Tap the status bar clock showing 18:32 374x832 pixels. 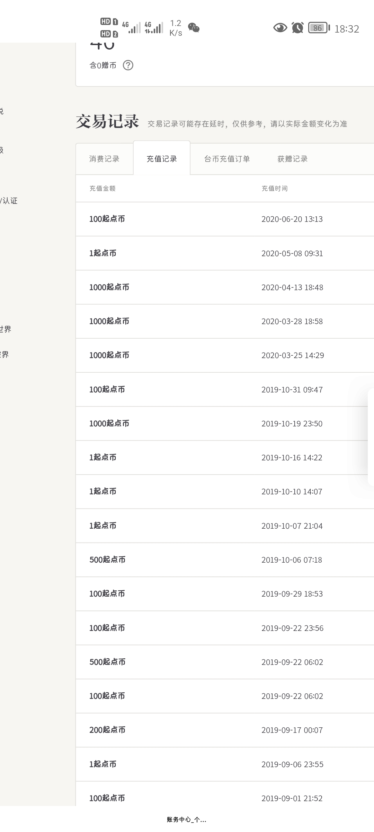pos(347,29)
